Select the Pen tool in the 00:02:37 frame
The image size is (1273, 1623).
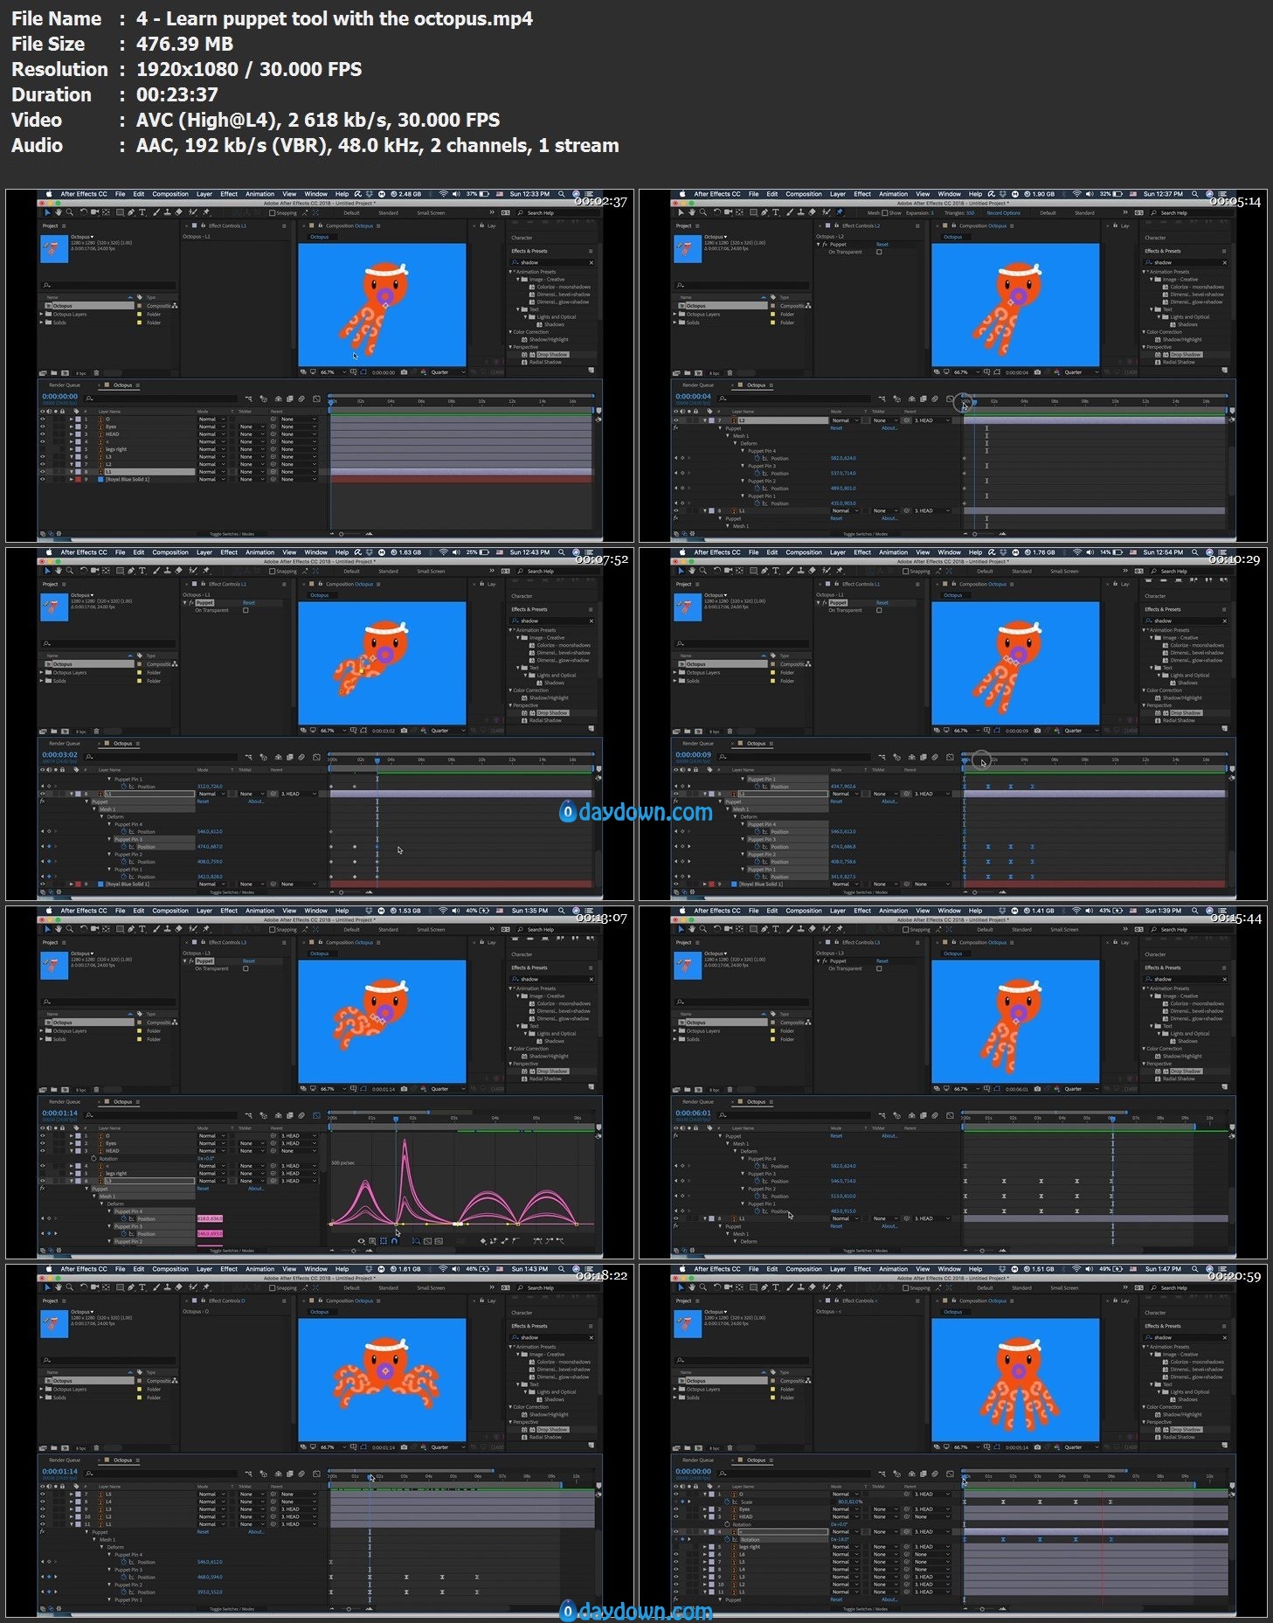(x=131, y=212)
